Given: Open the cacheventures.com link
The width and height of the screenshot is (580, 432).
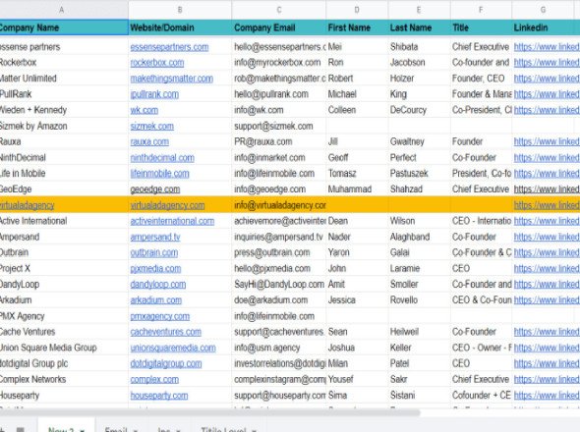Looking at the screenshot, I should [166, 332].
